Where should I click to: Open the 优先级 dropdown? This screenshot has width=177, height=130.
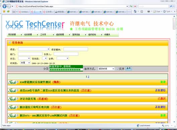point(45,58)
